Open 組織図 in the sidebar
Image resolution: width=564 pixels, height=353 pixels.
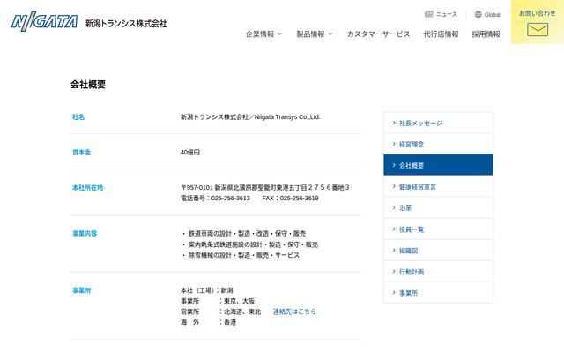[x=438, y=251]
